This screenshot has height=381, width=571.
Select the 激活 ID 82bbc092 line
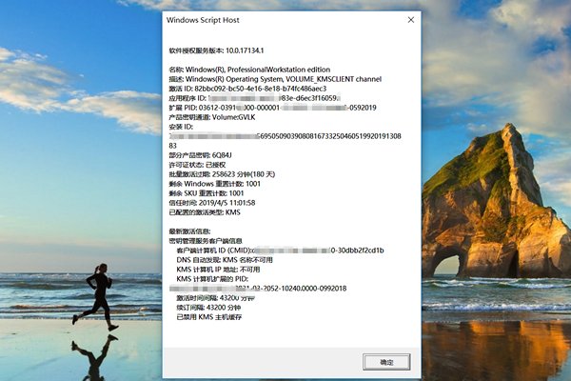click(247, 89)
